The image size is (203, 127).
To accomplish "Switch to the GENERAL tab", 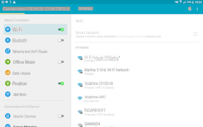I will click(x=86, y=9).
